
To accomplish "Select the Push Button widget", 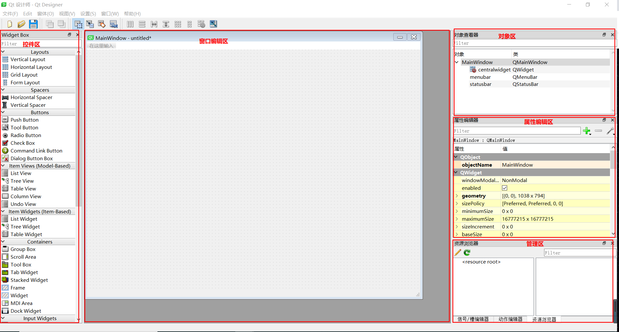I will [x=24, y=120].
